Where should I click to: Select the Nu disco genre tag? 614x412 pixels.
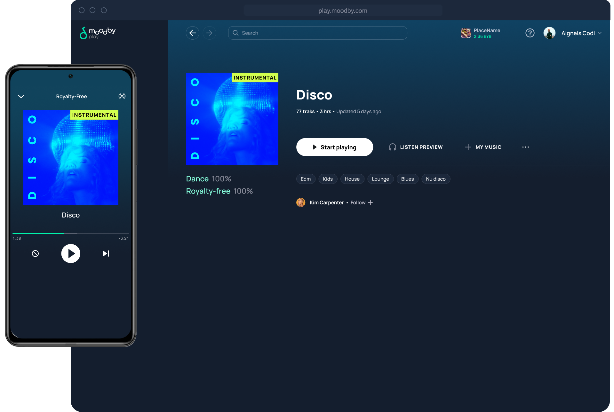(x=436, y=179)
